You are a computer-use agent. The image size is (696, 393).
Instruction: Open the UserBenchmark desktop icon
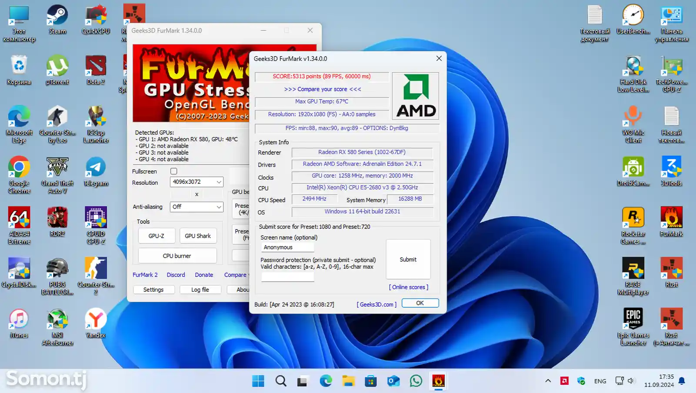(x=633, y=19)
